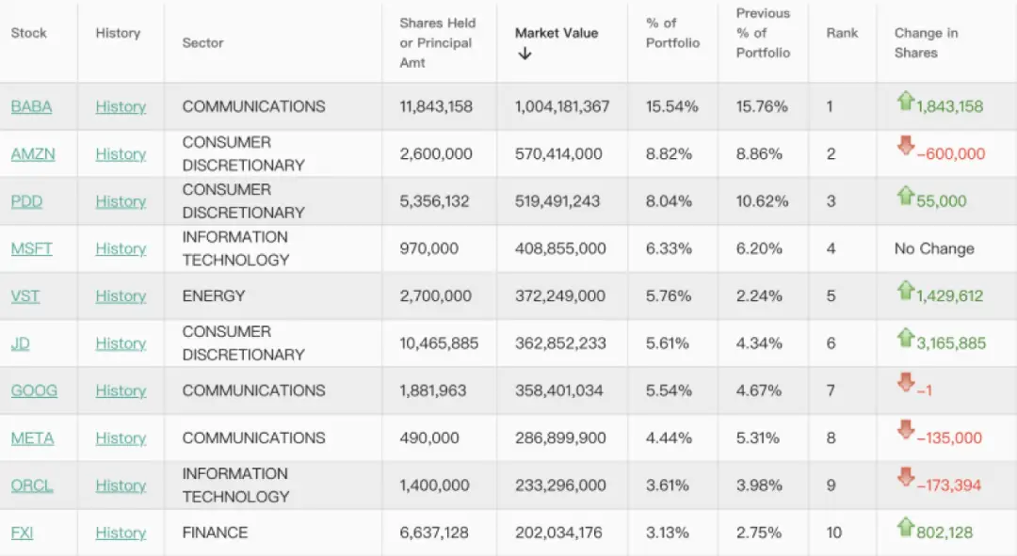The width and height of the screenshot is (1017, 556).
Task: Click the green up arrow in the VST row
Action: coord(905,289)
